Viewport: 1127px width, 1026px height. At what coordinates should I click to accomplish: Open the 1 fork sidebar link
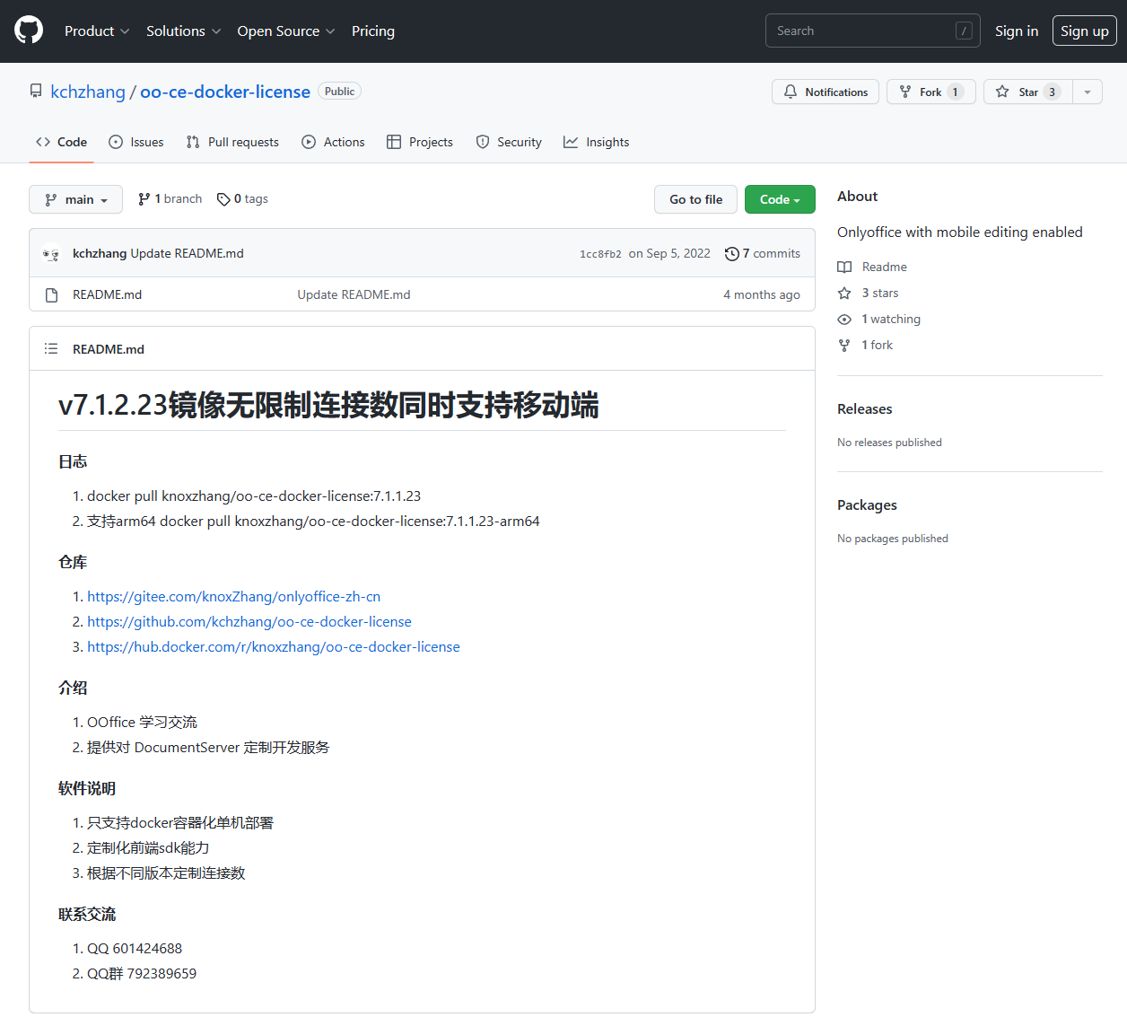pyautogui.click(x=877, y=346)
